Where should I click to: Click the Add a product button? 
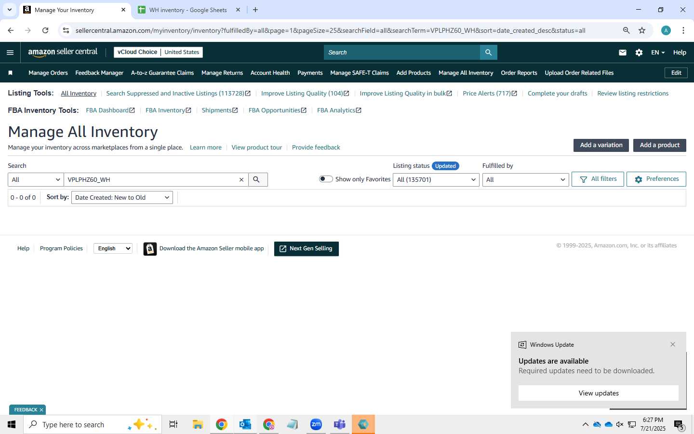pos(659,145)
